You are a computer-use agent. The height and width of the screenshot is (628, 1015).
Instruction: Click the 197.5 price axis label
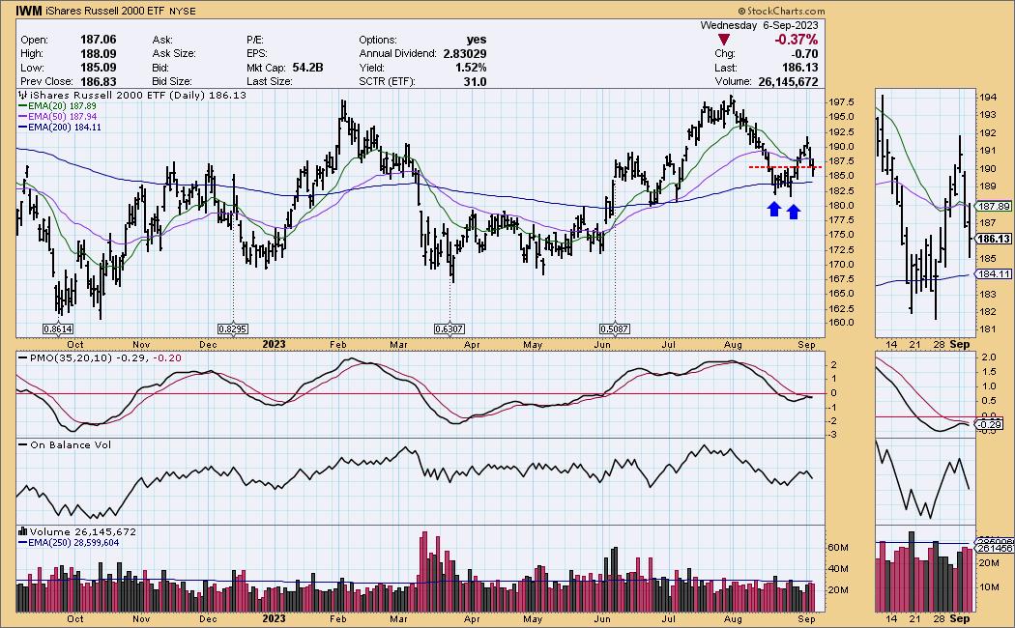tap(840, 102)
